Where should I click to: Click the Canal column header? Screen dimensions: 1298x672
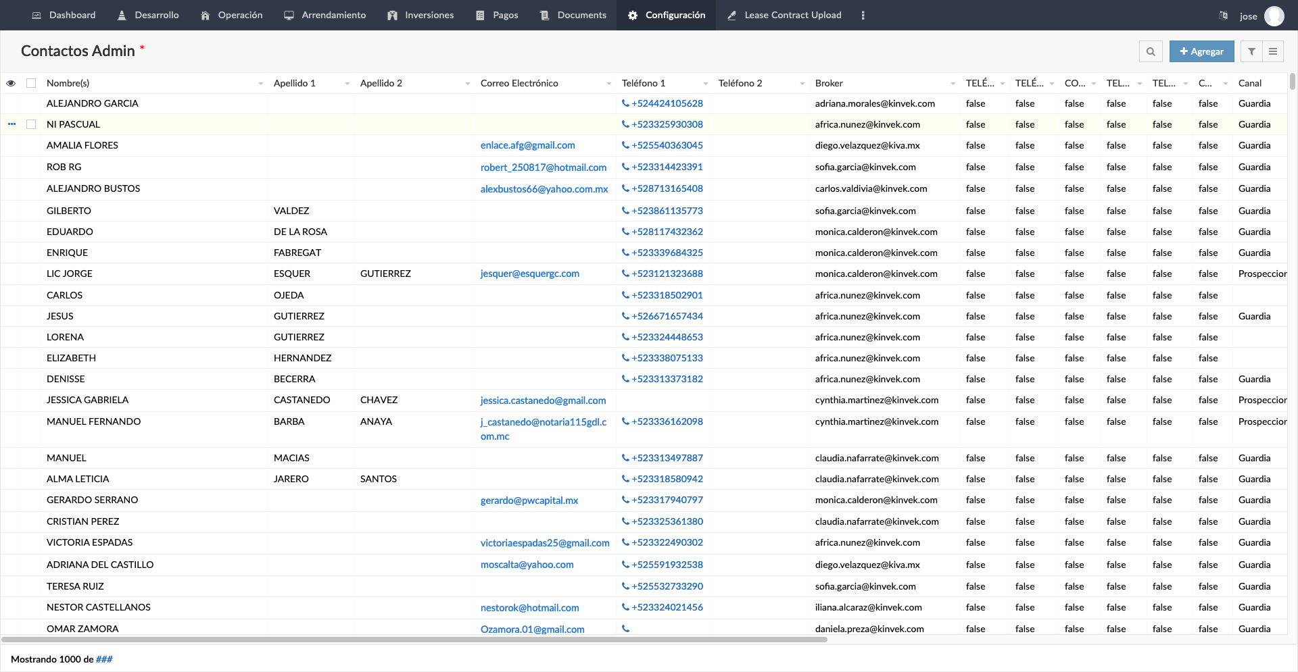(1250, 83)
